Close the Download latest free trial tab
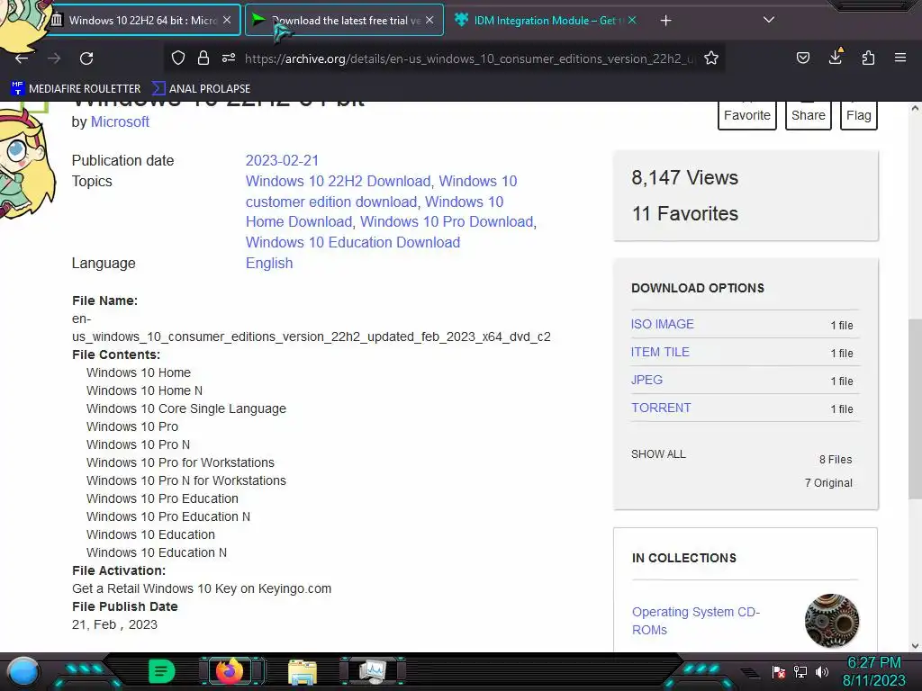Screen dimensions: 922x691 tap(429, 20)
